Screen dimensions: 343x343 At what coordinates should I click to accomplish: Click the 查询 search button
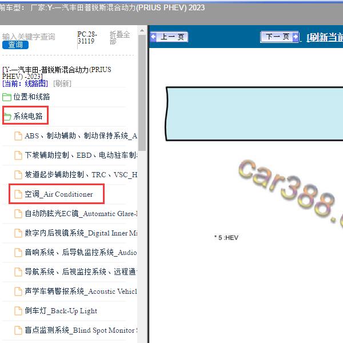pos(15,45)
